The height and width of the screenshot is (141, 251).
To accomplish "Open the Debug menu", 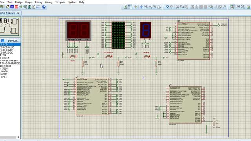I will coord(38,2).
